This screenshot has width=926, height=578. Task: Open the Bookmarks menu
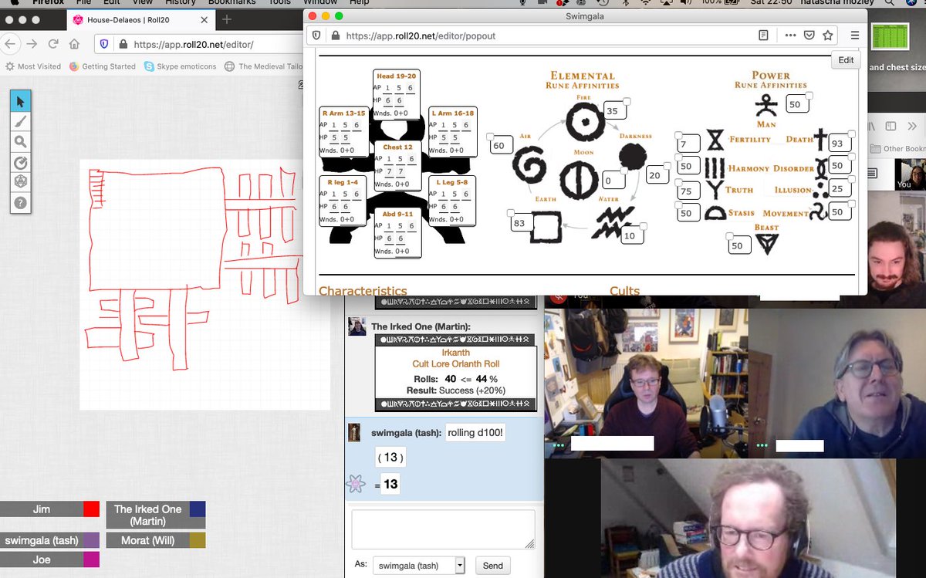[x=231, y=3]
